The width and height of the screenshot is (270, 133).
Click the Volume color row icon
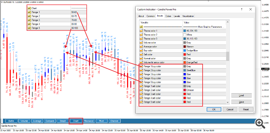click(x=141, y=43)
